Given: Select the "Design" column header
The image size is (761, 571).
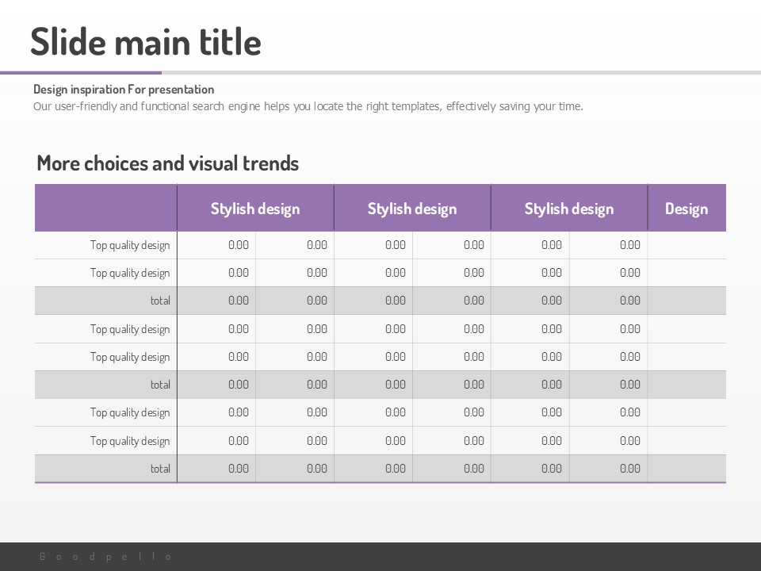Looking at the screenshot, I should point(686,209).
